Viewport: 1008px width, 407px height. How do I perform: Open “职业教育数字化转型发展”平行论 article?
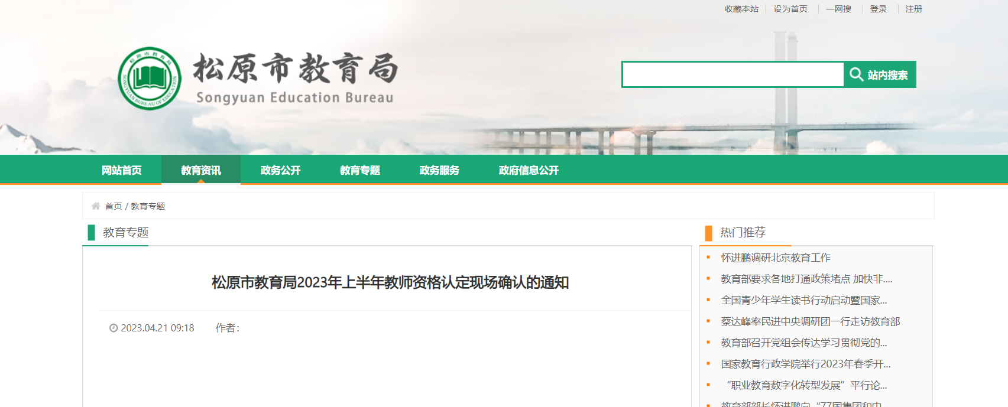(x=806, y=385)
